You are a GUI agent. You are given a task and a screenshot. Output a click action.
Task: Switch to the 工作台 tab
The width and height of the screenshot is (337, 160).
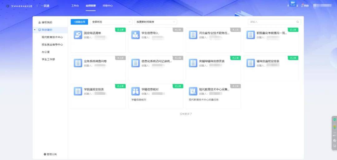click(x=75, y=6)
